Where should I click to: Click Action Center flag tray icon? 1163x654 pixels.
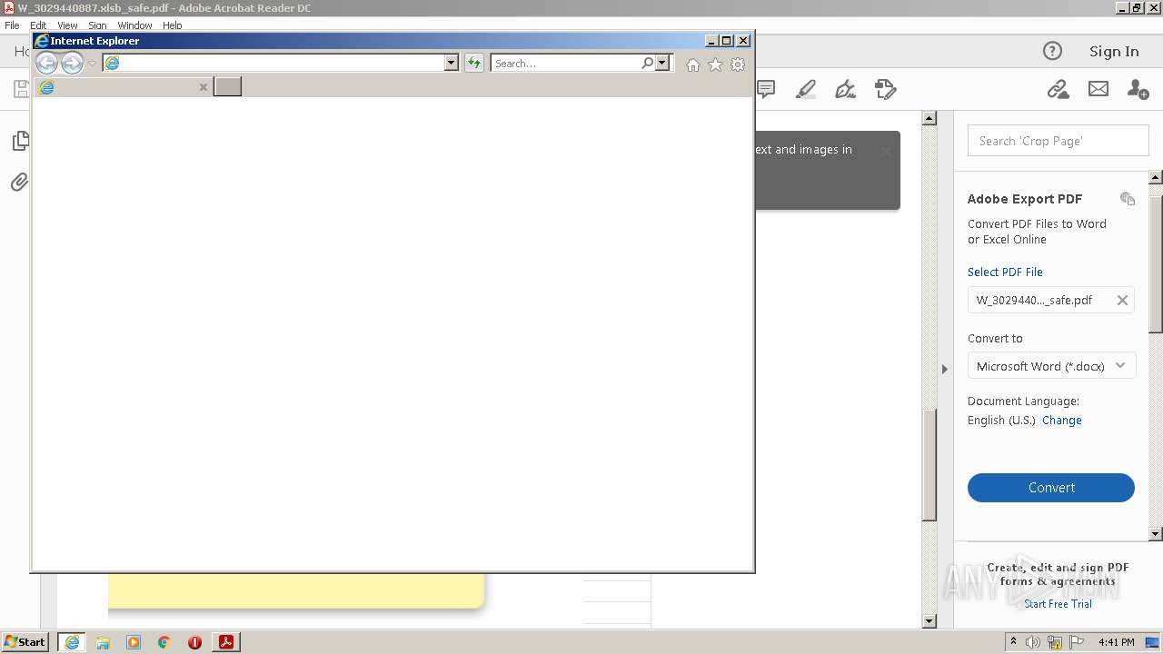coord(1077,642)
